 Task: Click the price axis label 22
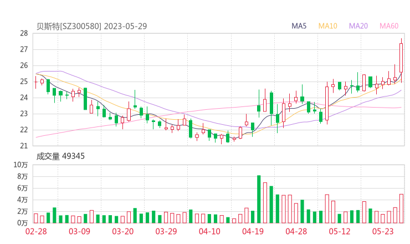24,130
